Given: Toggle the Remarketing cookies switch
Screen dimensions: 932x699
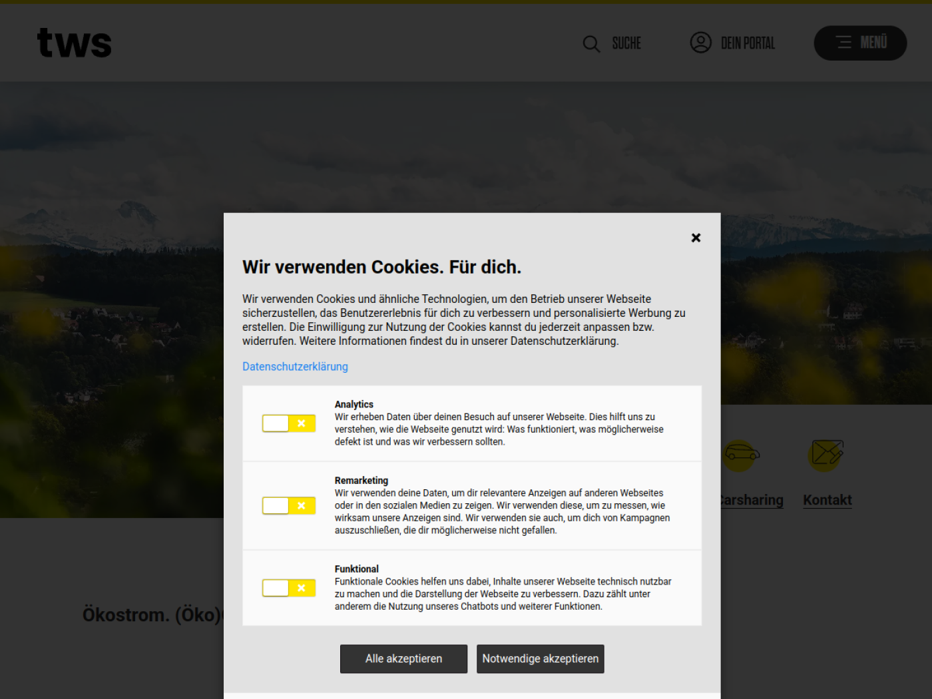Looking at the screenshot, I should pos(288,506).
